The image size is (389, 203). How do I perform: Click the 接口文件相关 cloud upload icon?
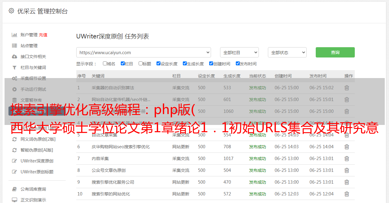coord(14,57)
